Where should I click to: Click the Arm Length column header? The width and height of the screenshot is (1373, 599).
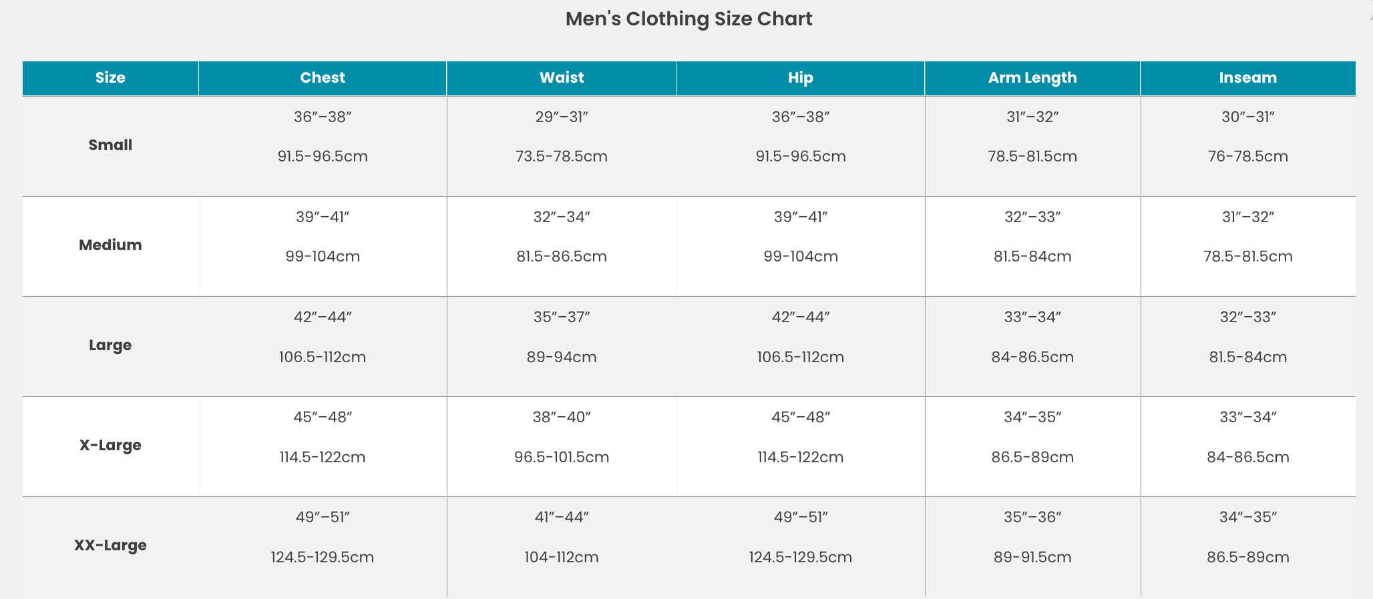pyautogui.click(x=1032, y=77)
